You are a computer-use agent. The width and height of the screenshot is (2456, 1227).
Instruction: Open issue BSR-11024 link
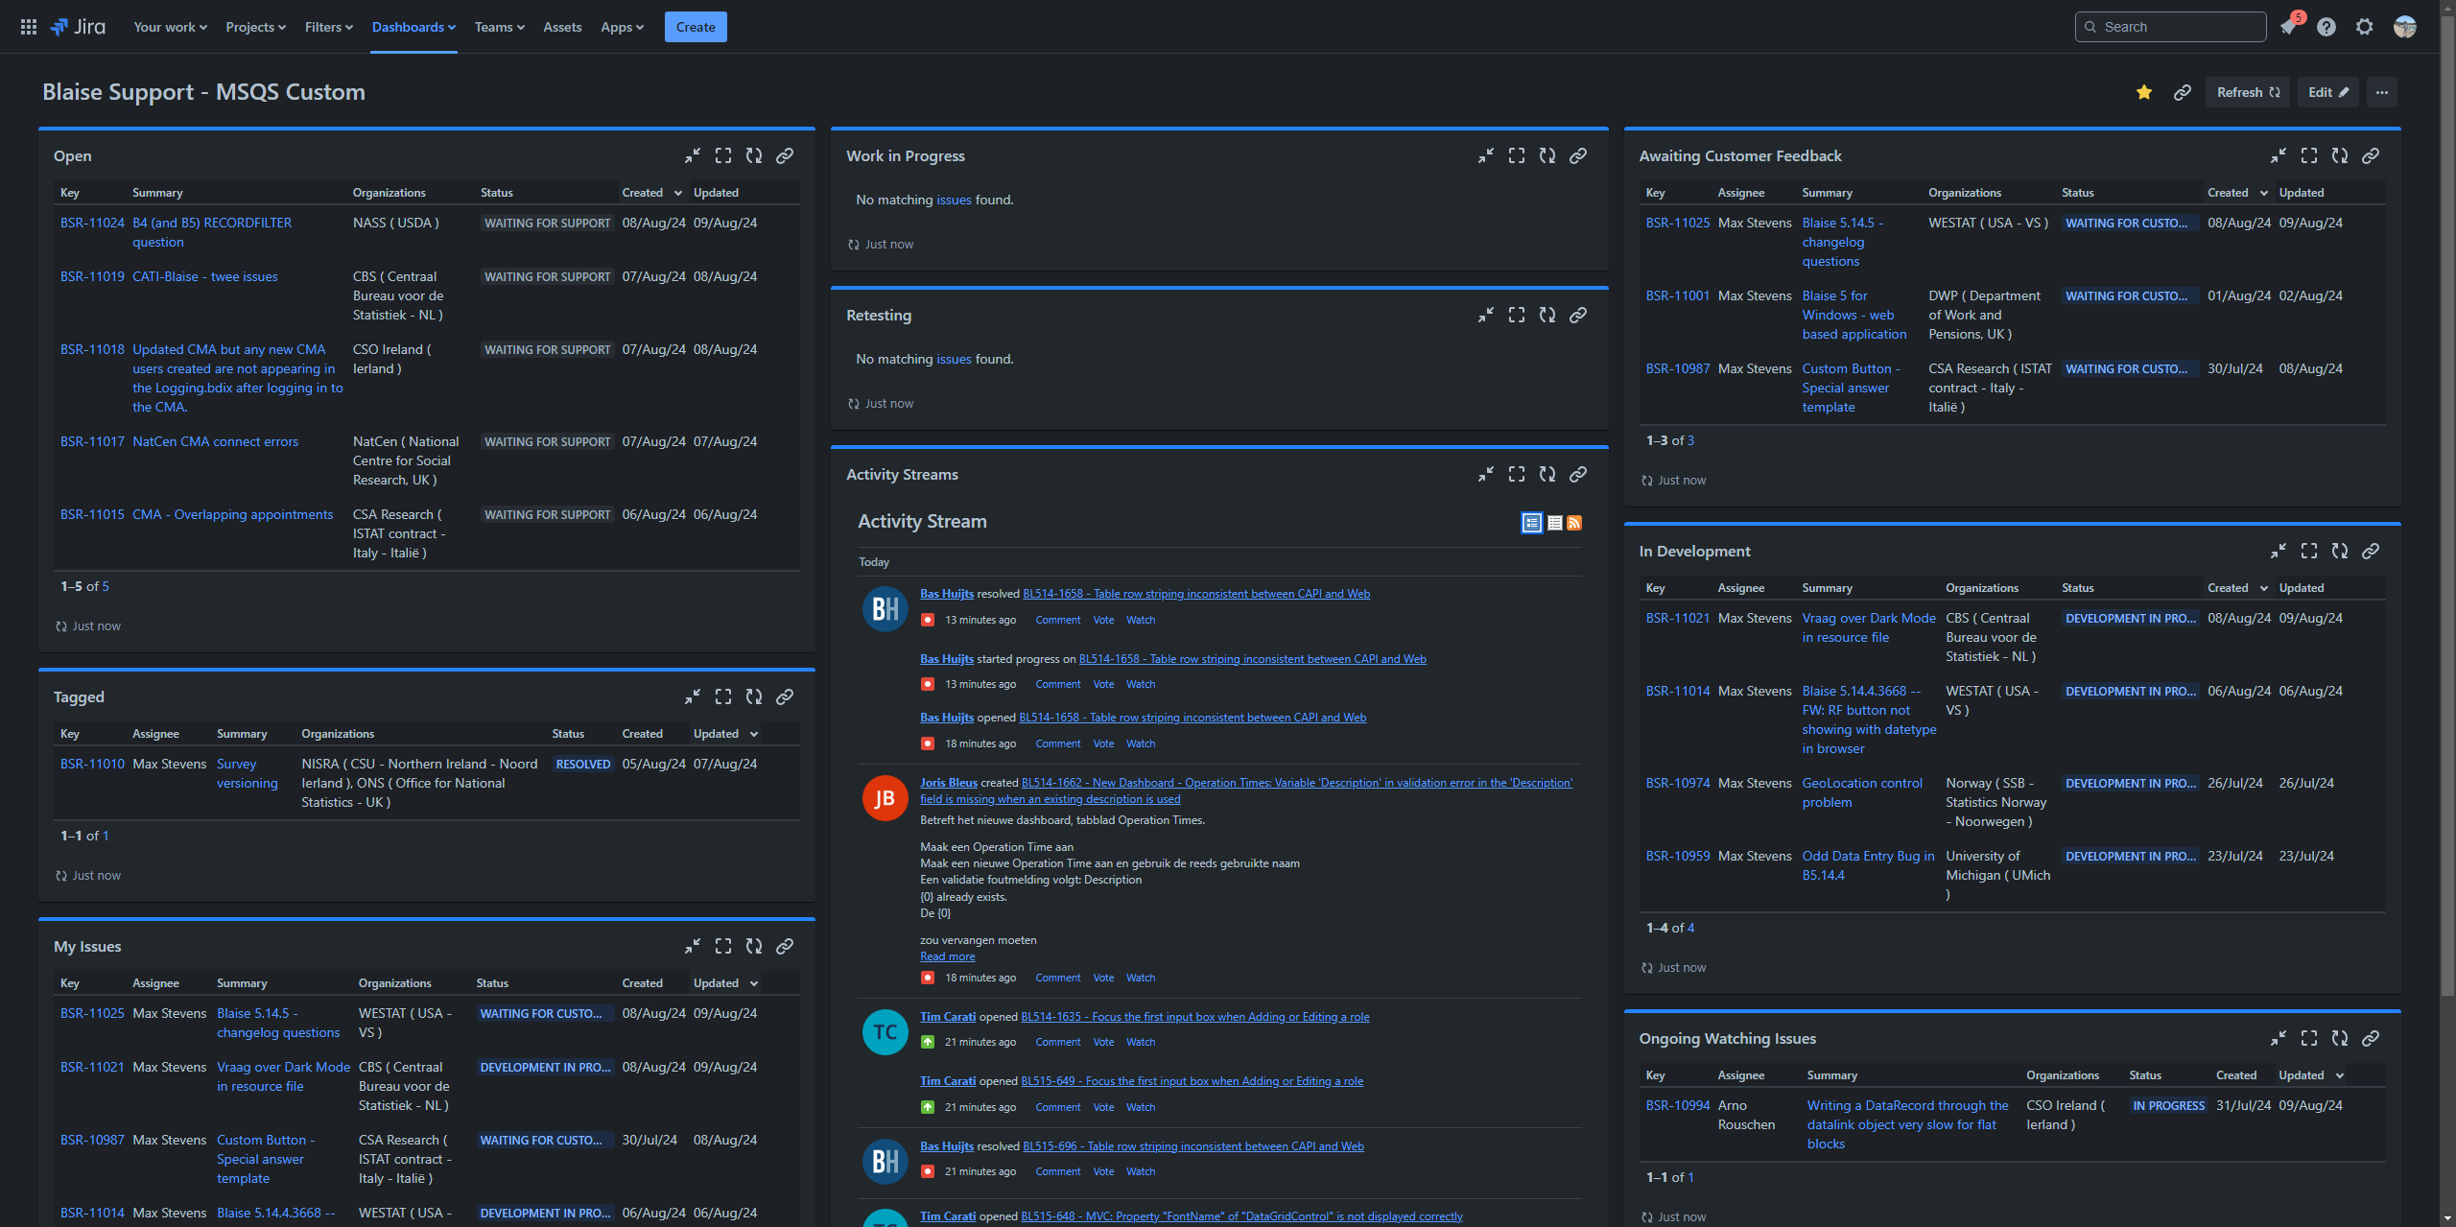click(x=92, y=223)
